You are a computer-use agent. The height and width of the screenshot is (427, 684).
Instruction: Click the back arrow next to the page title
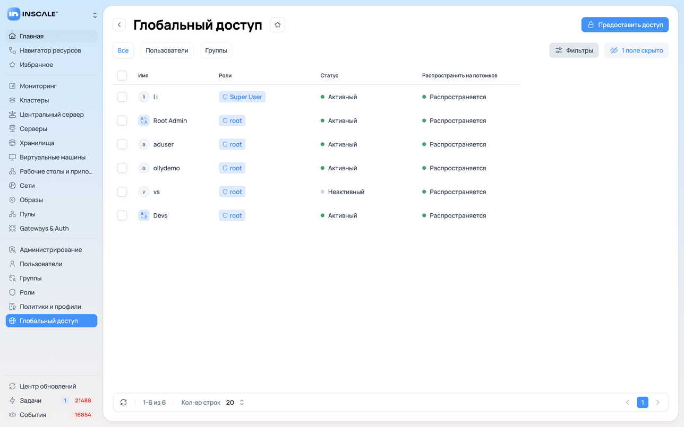pyautogui.click(x=119, y=25)
